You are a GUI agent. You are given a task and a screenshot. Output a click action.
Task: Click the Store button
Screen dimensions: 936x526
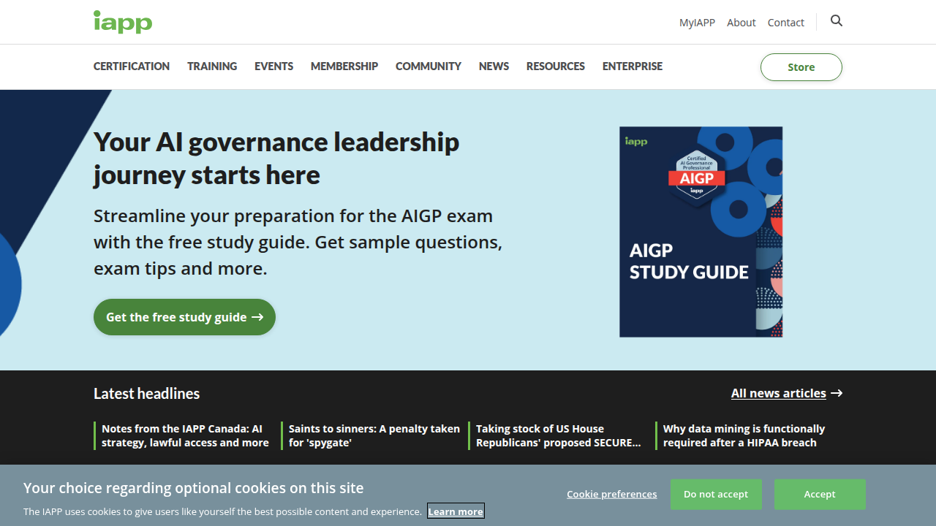coord(801,67)
